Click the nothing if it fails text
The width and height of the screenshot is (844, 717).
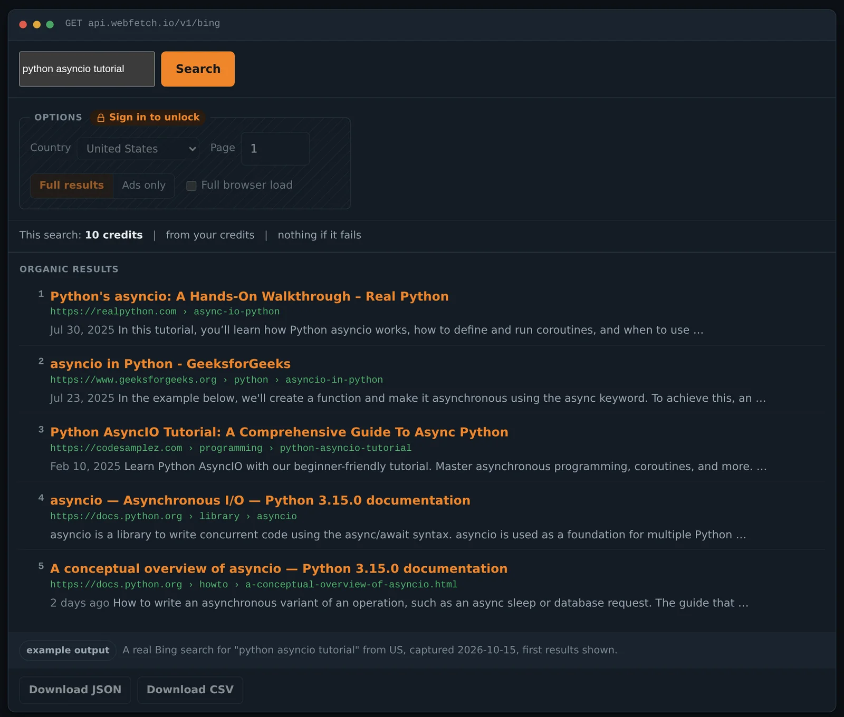319,235
